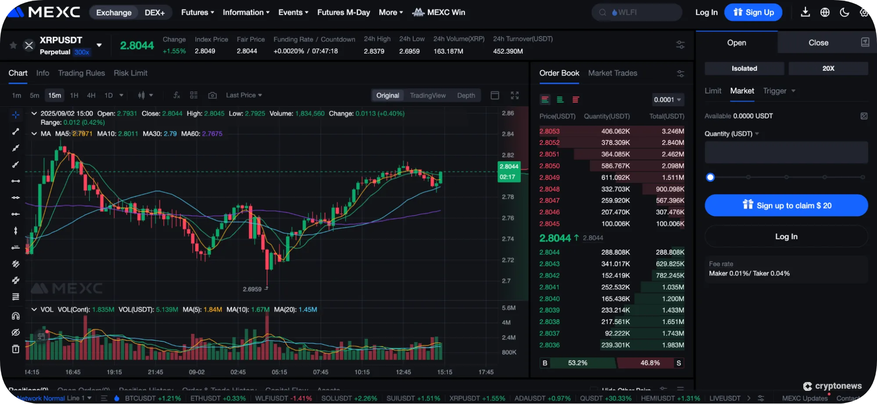Toggle Isolated margin mode
The image size is (877, 404).
coord(744,68)
